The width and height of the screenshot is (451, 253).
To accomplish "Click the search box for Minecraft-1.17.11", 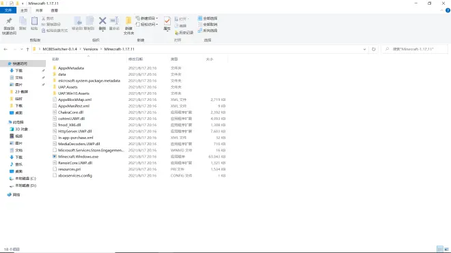I will pyautogui.click(x=415, y=49).
